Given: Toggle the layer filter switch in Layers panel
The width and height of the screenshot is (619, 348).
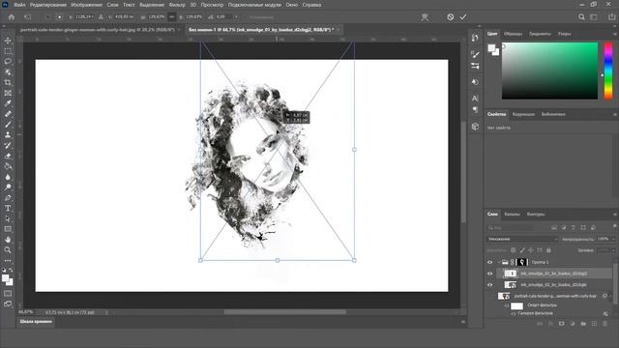Looking at the screenshot, I should tap(615, 225).
